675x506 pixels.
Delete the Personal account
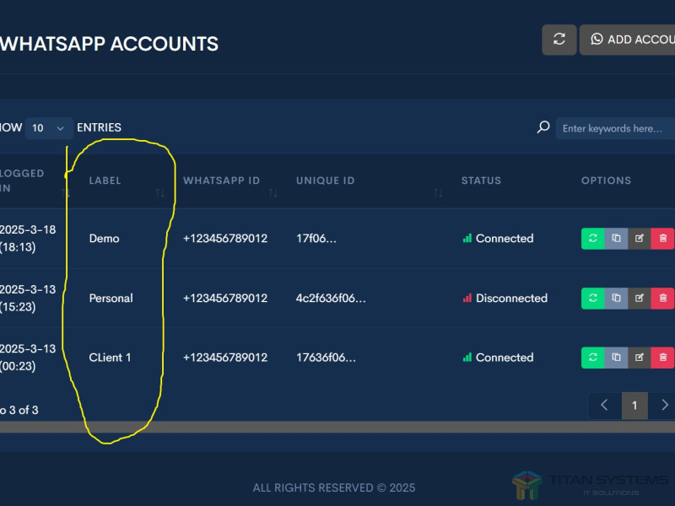[663, 299]
